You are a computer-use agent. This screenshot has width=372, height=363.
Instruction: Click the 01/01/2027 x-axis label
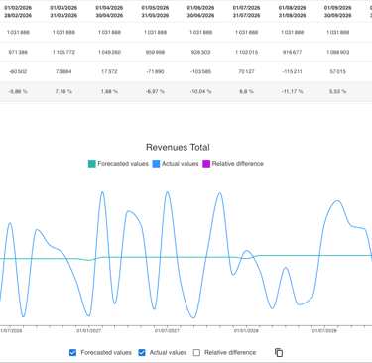coord(89,331)
